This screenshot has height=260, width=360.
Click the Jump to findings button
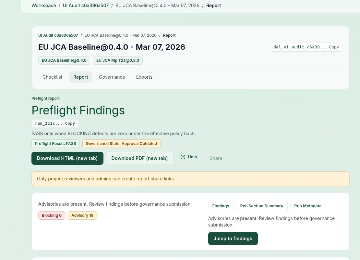[233, 238]
